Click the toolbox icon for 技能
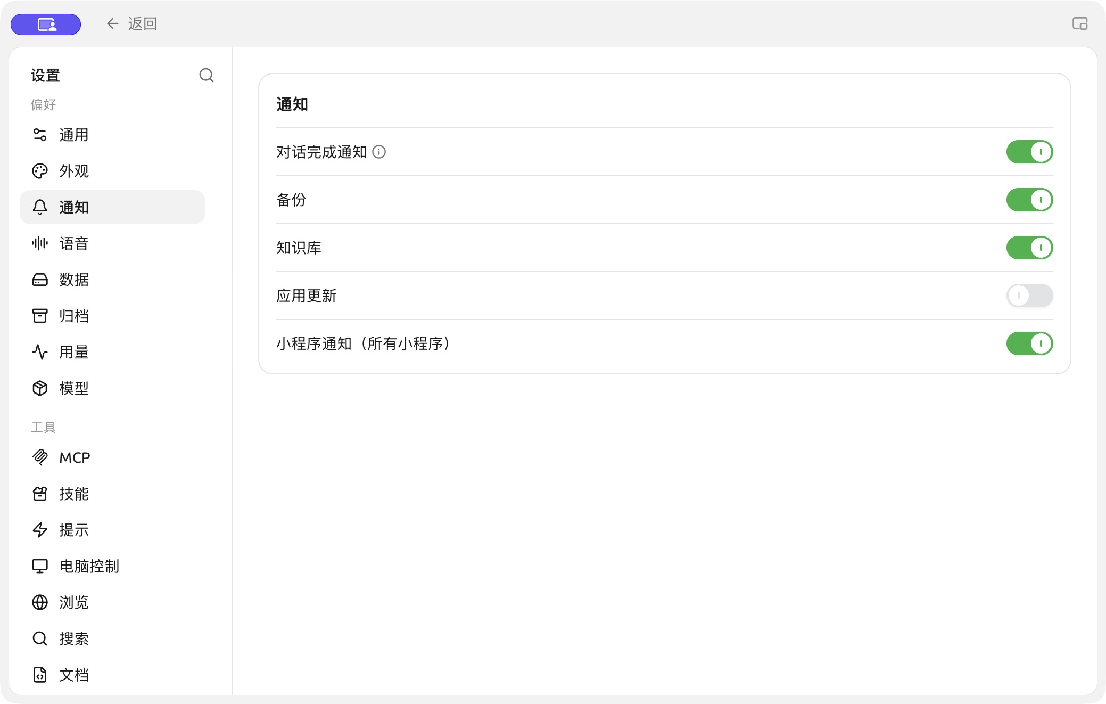The height and width of the screenshot is (704, 1106). (x=40, y=494)
